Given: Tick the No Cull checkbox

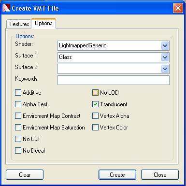Looking at the screenshot, I should pos(18,139).
